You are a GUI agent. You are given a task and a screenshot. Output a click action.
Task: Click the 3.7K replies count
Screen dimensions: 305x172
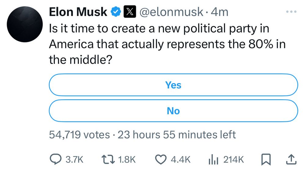[74, 159]
